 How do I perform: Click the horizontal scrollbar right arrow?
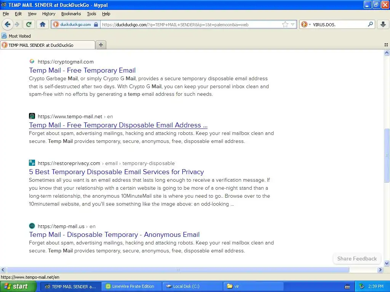click(380, 270)
